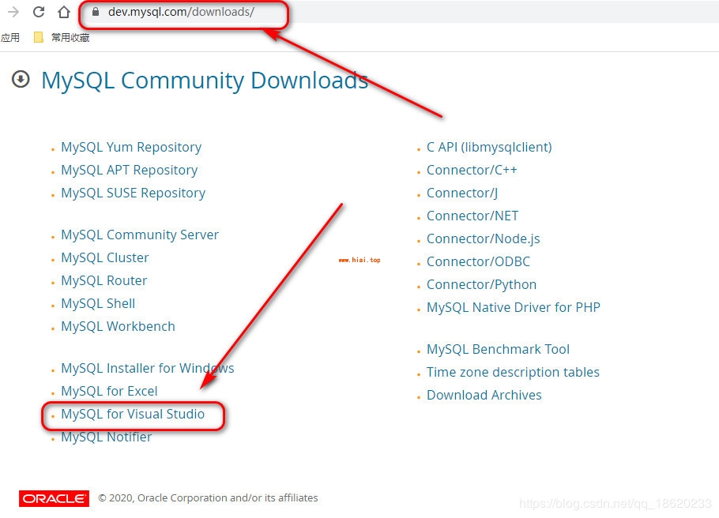The height and width of the screenshot is (518, 719).
Task: Open Connector/C++ link
Action: (472, 170)
